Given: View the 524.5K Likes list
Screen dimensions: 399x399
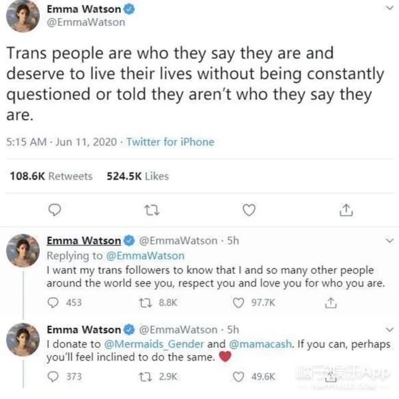Looking at the screenshot, I should pyautogui.click(x=138, y=176).
